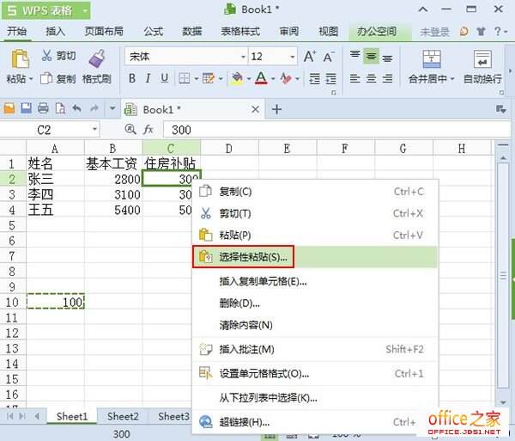
Task: Switch to the 审阅 ribbon tab
Action: coord(289,31)
